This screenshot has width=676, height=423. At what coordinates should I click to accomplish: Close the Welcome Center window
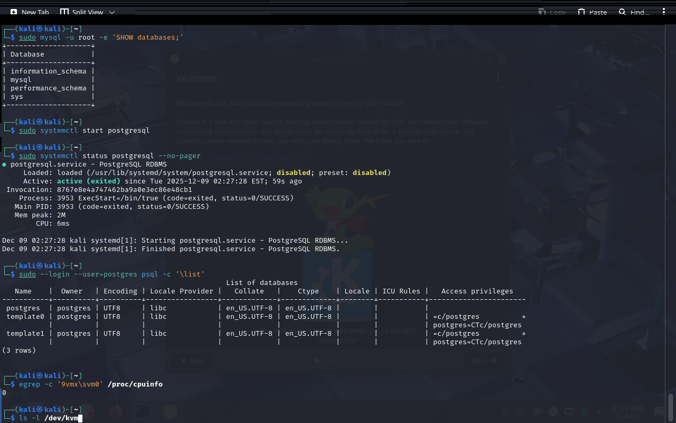click(x=501, y=59)
